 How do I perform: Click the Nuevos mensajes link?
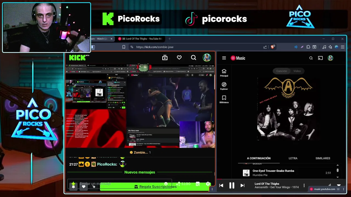tap(140, 172)
